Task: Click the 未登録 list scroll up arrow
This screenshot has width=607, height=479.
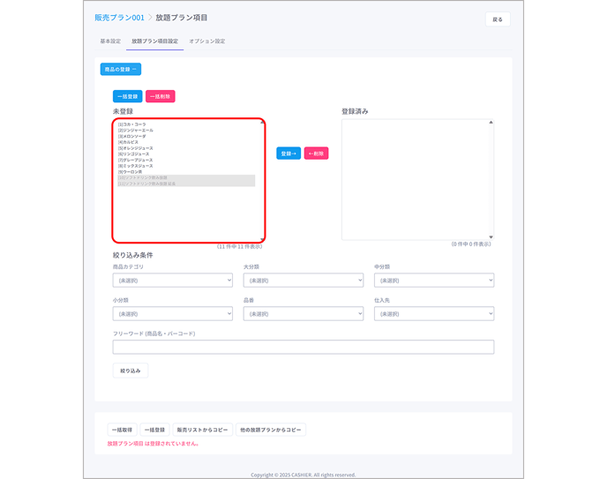Action: [x=262, y=123]
